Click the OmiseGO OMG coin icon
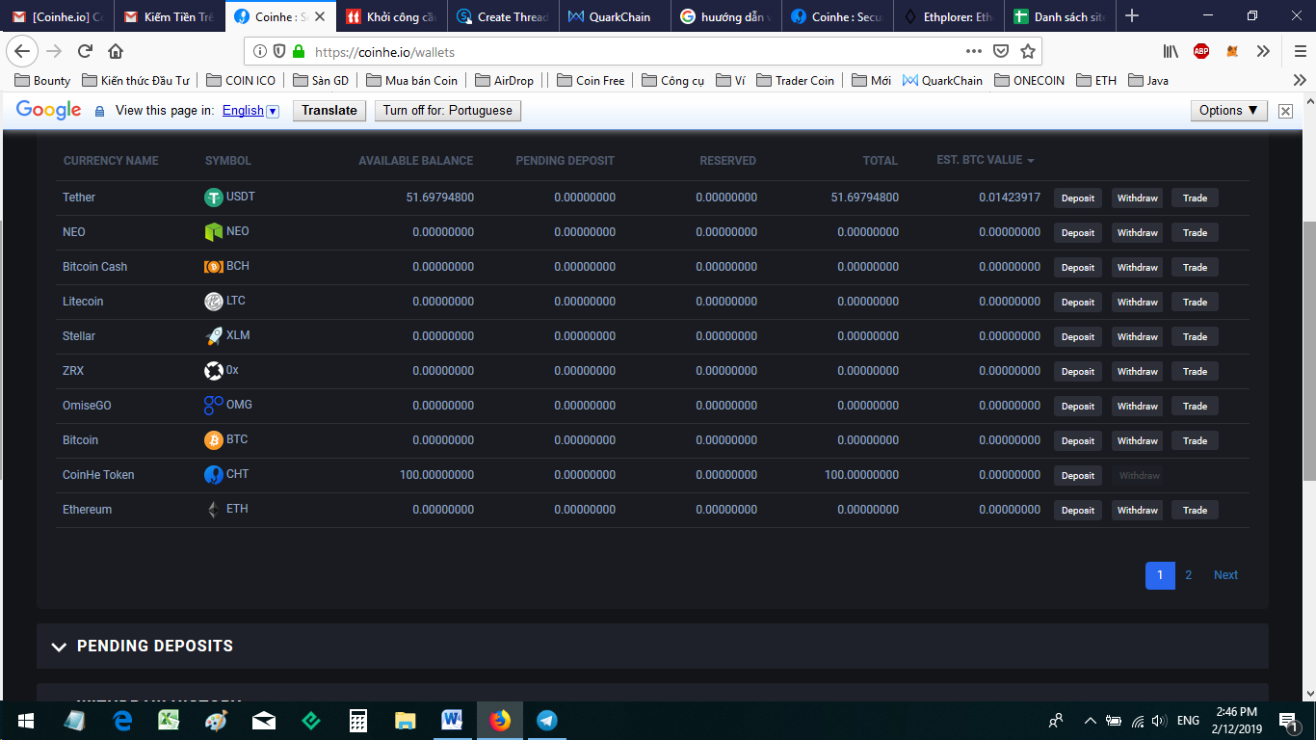 [214, 406]
